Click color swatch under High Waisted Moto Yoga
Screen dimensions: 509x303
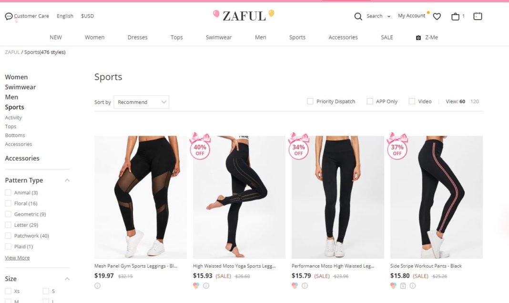click(x=196, y=285)
